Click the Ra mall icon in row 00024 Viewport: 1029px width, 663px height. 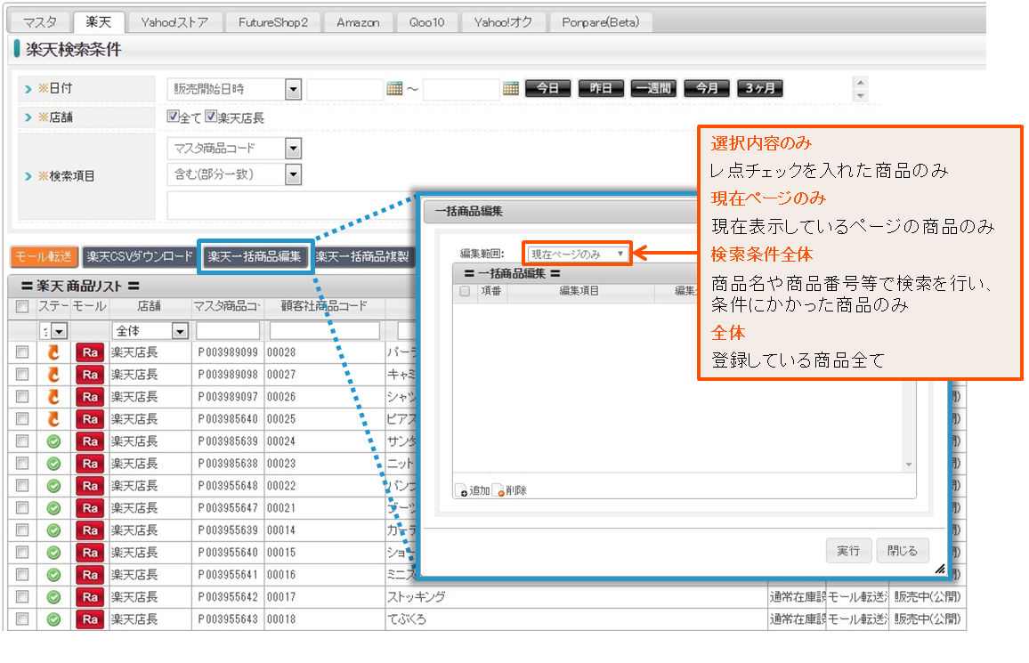(90, 442)
